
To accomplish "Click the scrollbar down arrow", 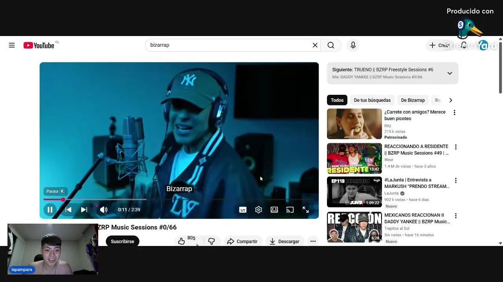I will click(500, 243).
